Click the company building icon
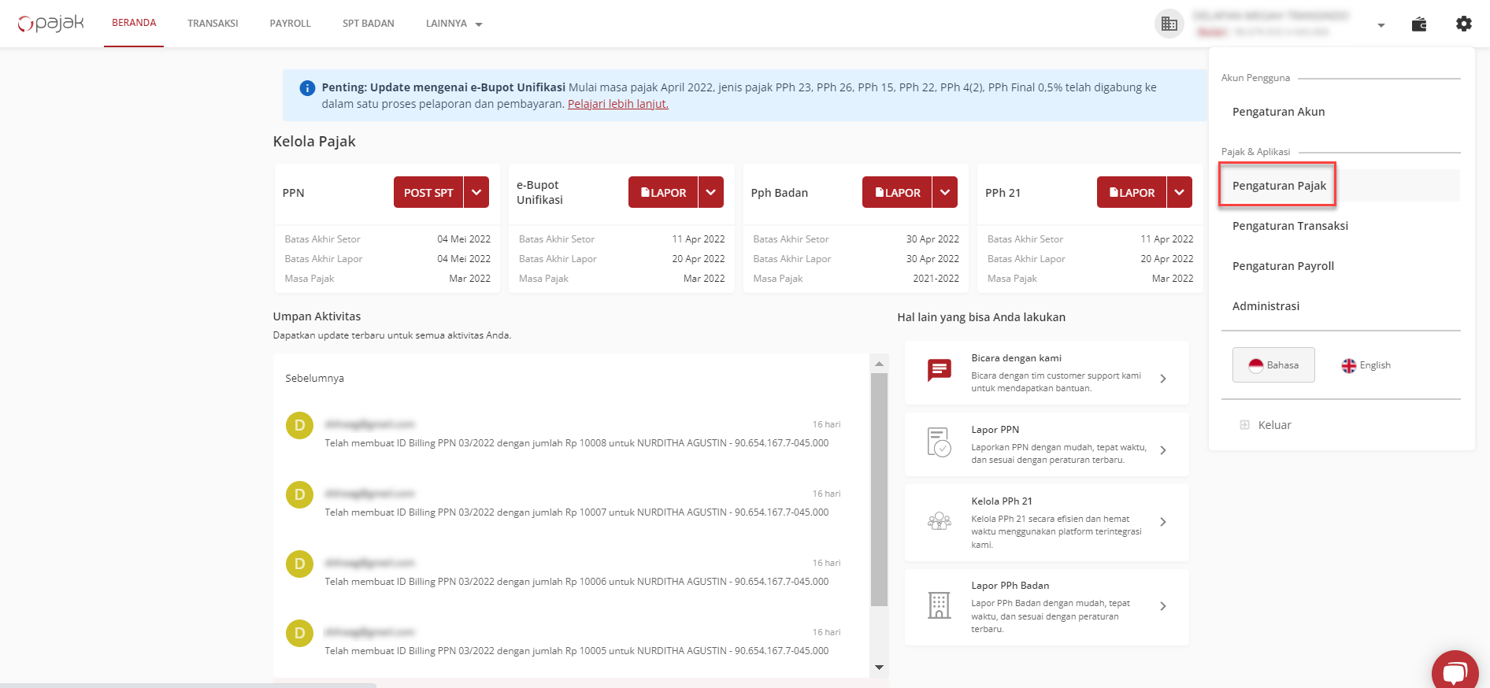The image size is (1490, 688). (x=1169, y=24)
